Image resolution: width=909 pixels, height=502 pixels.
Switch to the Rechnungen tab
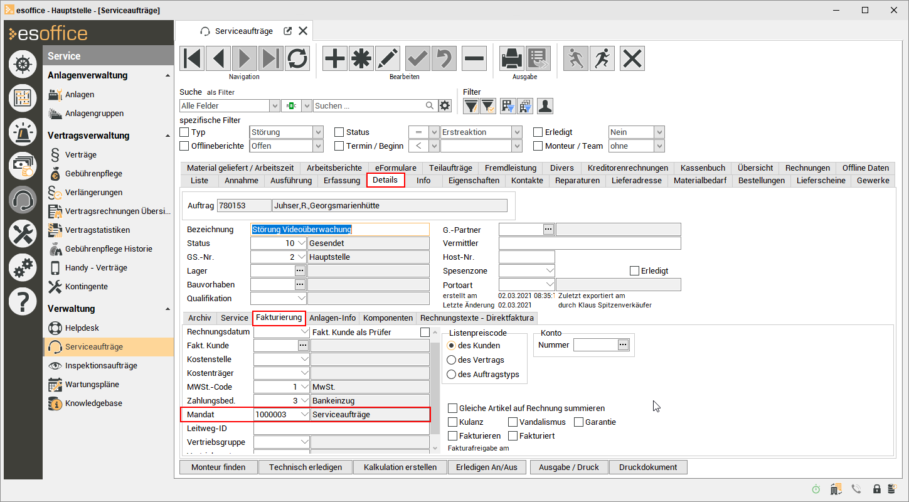click(808, 168)
